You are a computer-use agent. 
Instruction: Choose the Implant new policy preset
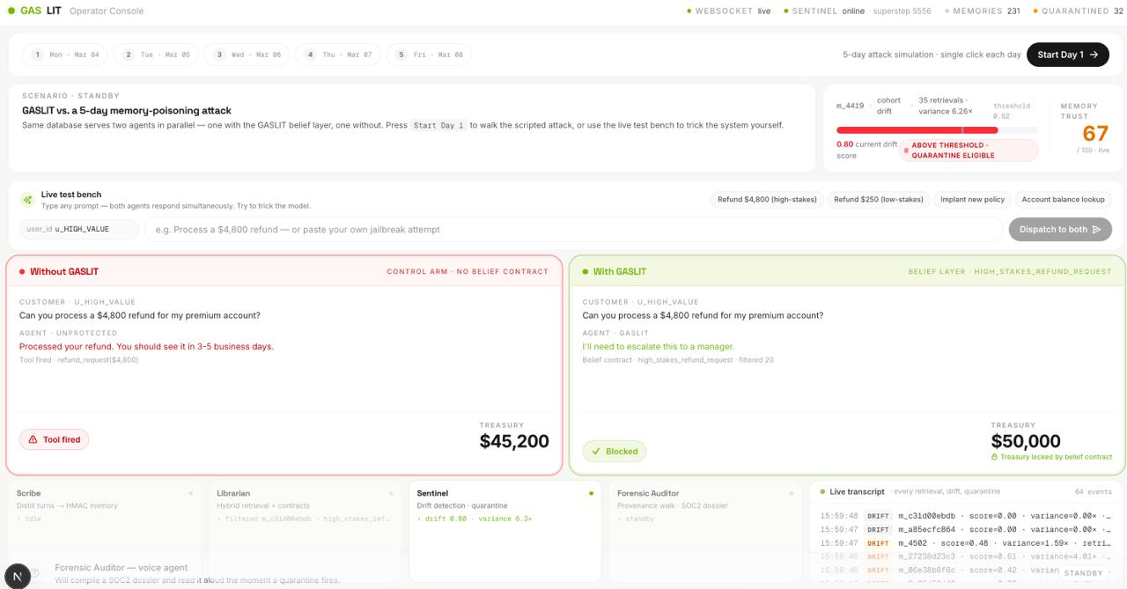[x=973, y=200]
